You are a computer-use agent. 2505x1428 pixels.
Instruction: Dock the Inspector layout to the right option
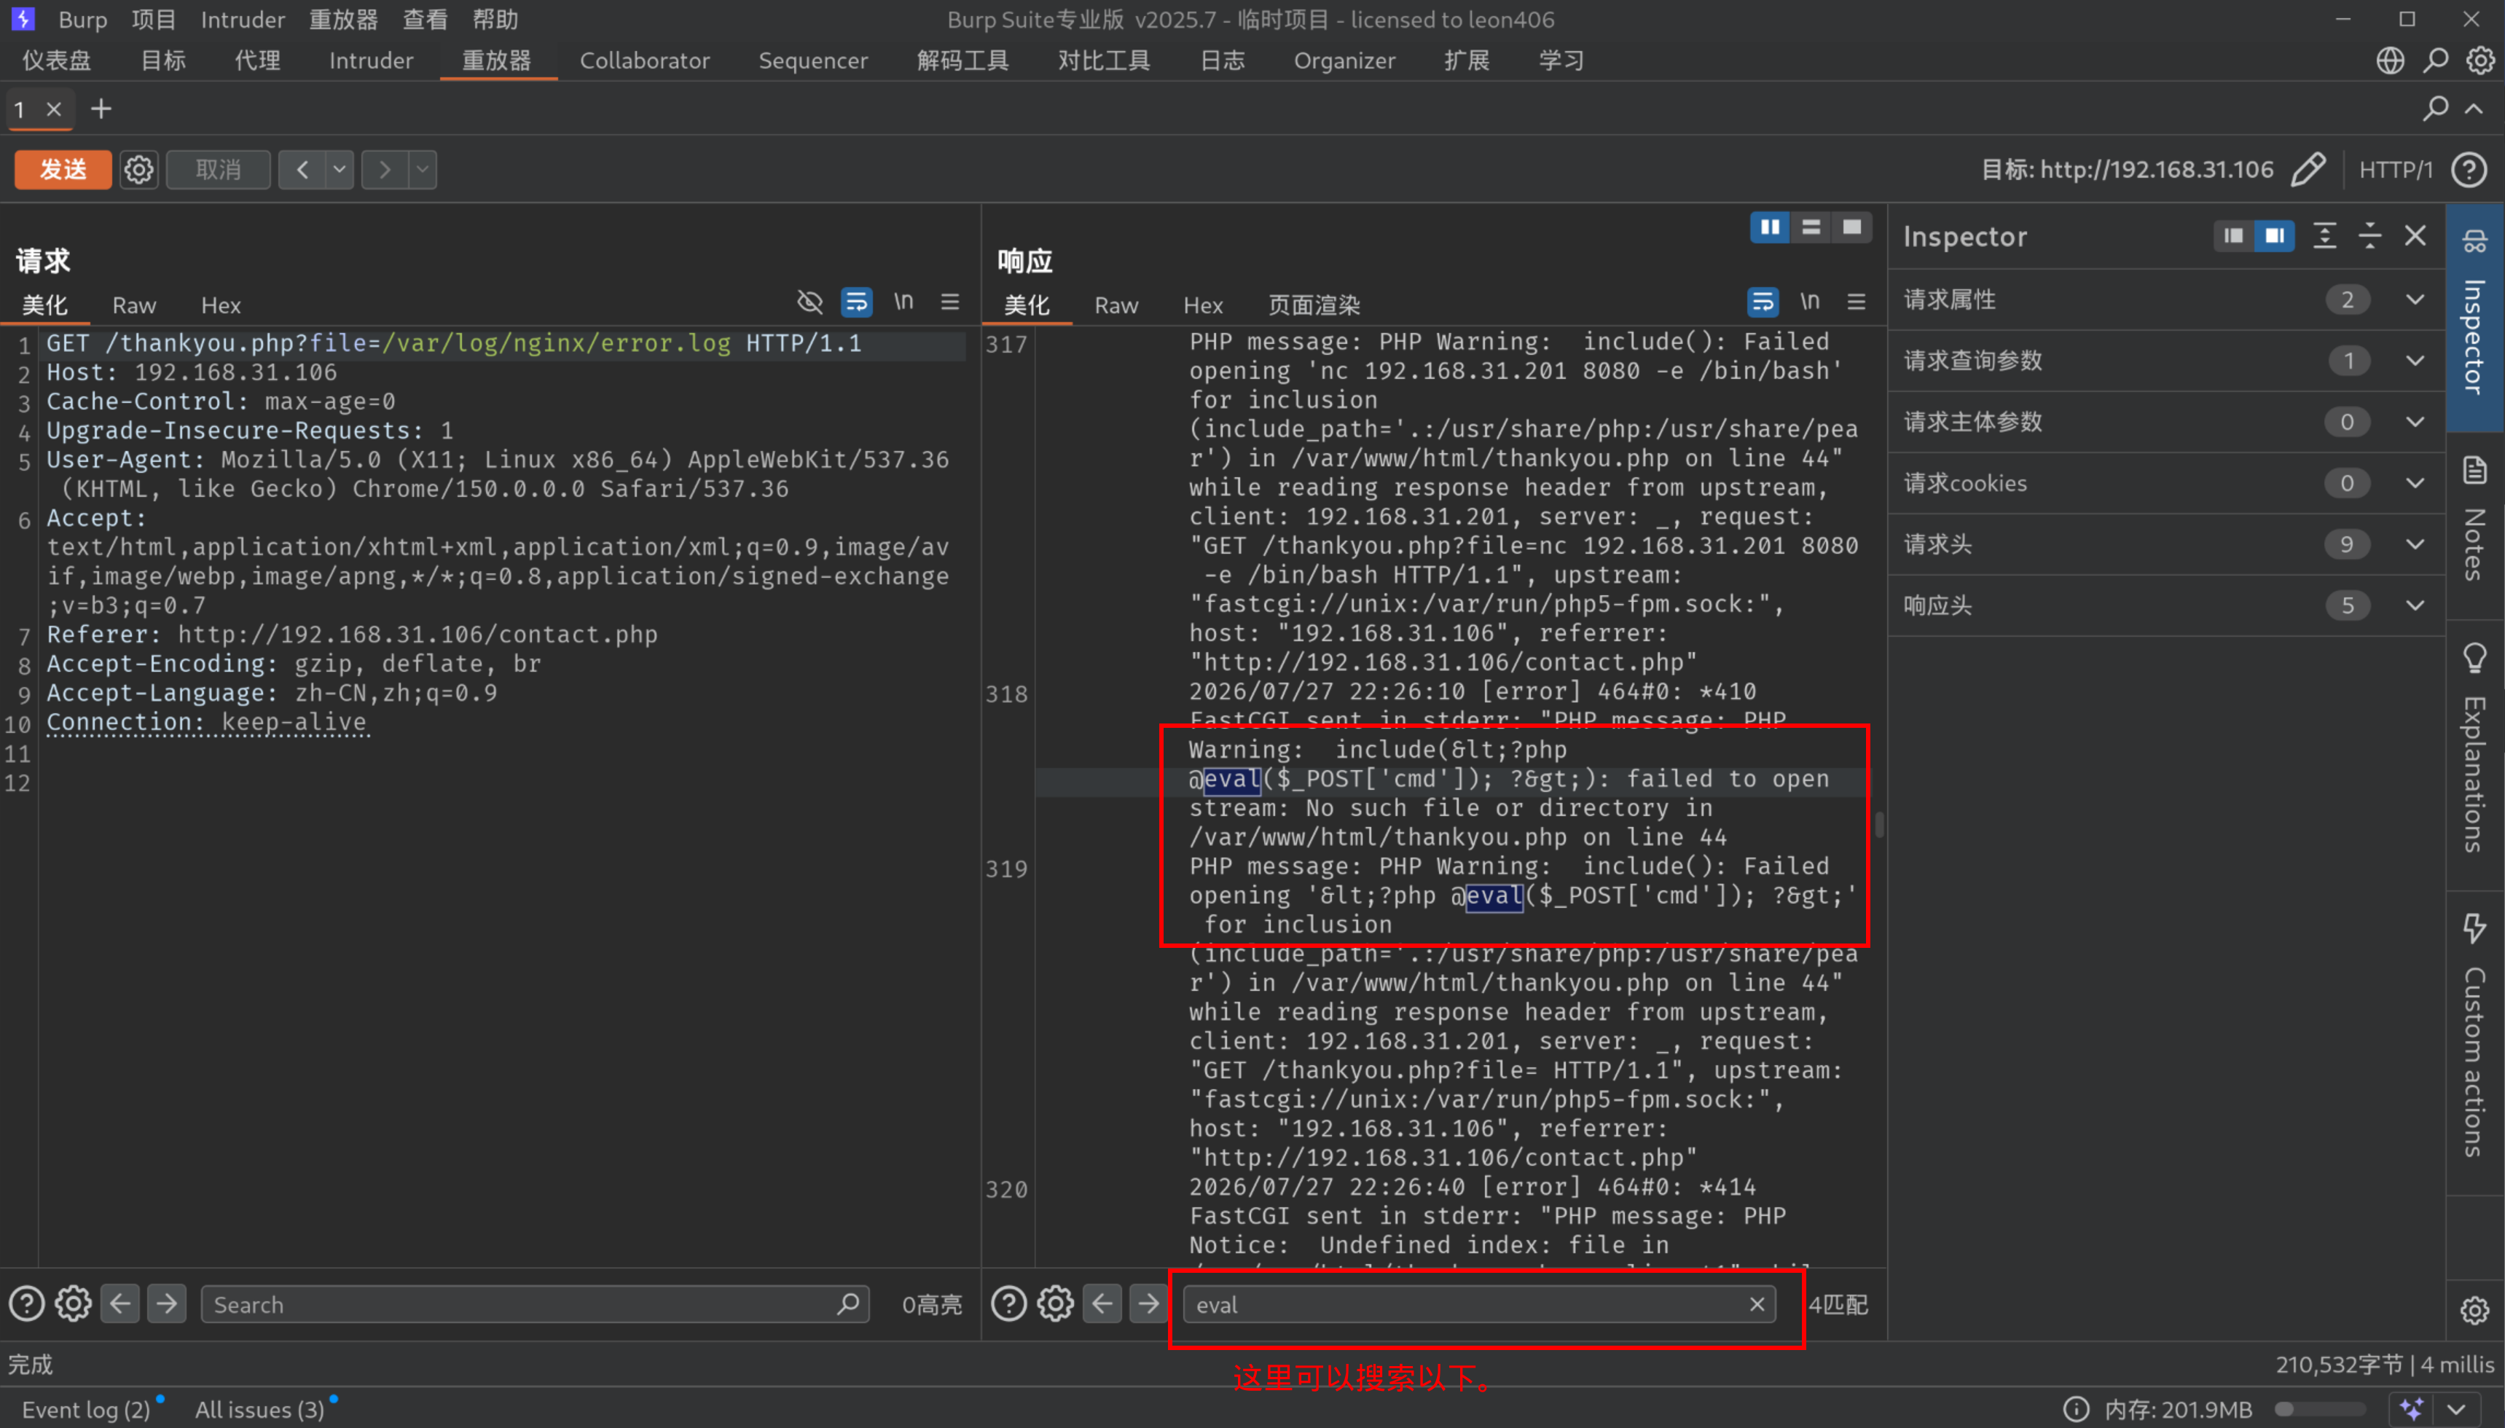tap(2275, 235)
